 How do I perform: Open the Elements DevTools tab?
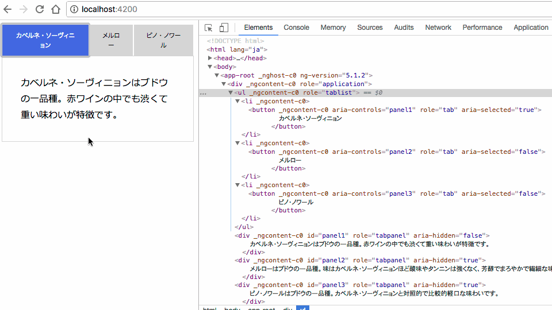(258, 28)
